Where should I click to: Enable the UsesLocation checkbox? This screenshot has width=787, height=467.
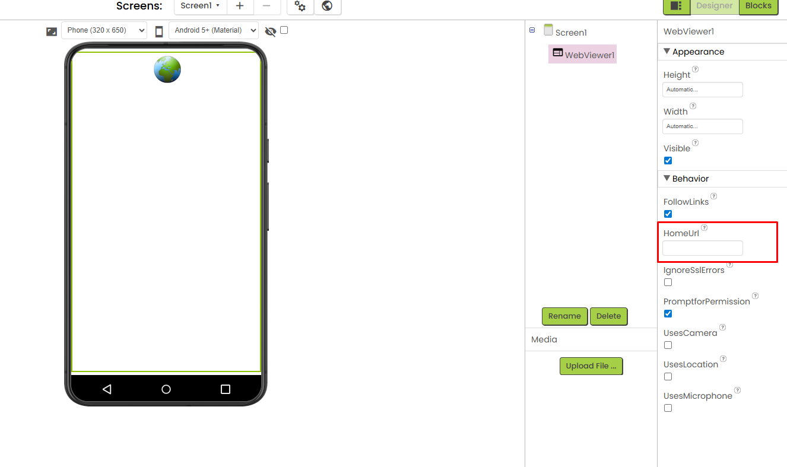coord(668,377)
